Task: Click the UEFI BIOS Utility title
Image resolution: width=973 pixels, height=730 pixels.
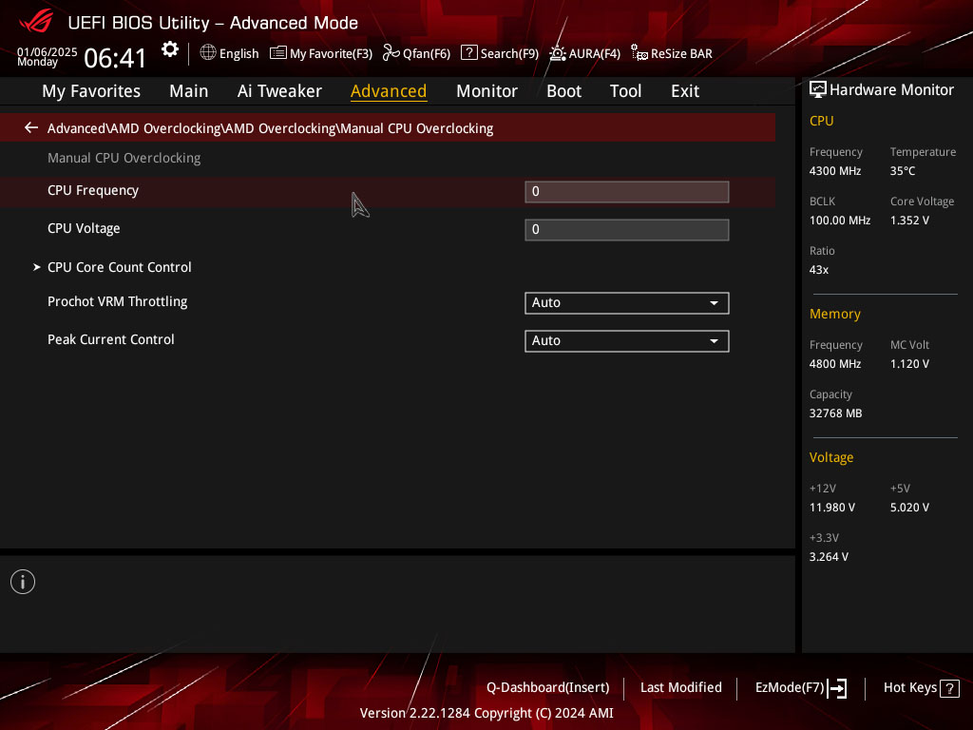Action: coord(213,23)
